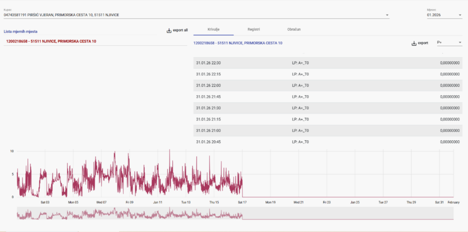Click the chart at Sat 17 marker
This screenshot has width=468, height=232.
tap(242, 182)
